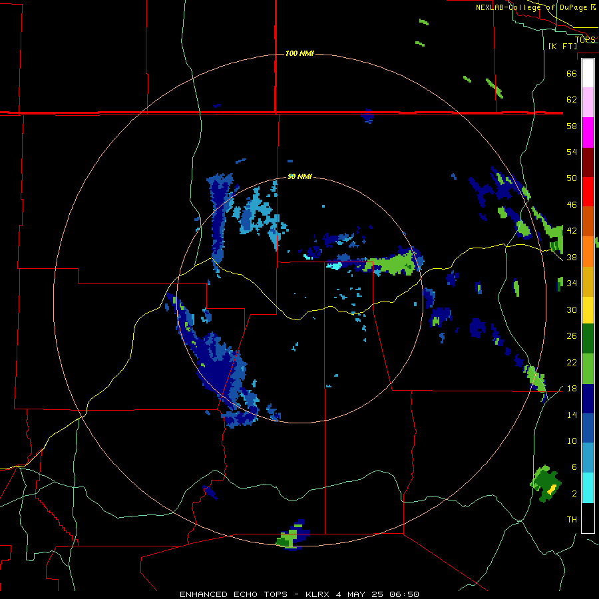Click the light green 22 legend swatch
The image size is (599, 599).
tap(588, 369)
